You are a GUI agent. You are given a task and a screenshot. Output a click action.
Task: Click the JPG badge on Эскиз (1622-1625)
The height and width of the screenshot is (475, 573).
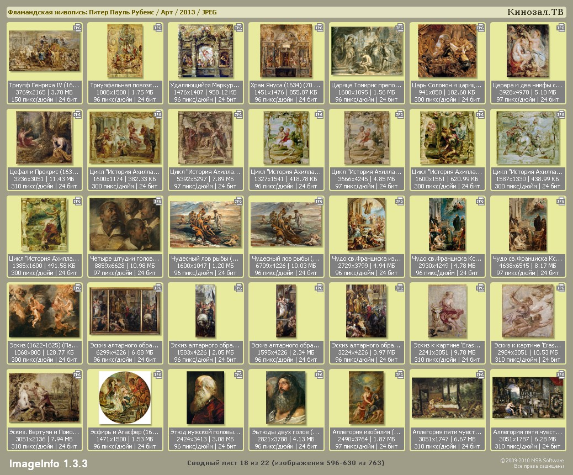point(77,288)
